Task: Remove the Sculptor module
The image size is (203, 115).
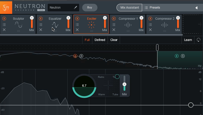Action: [x=4, y=30]
